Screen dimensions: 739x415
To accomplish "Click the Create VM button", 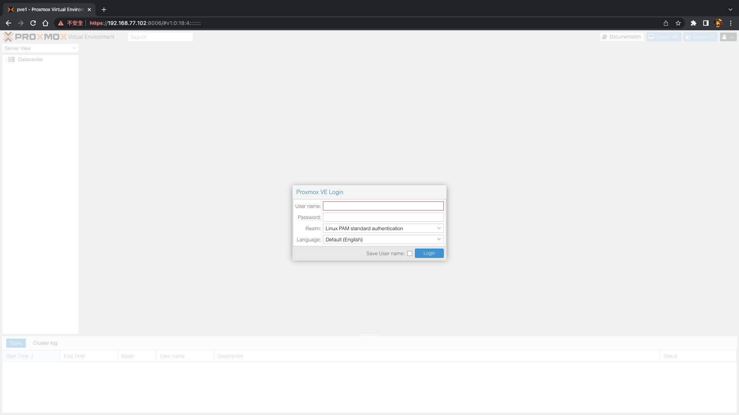I will coord(664,37).
